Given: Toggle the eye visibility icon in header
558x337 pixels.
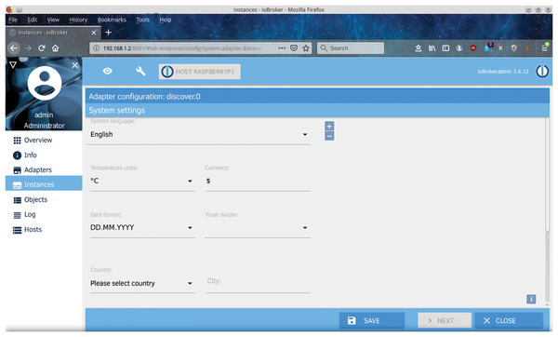Looking at the screenshot, I should point(108,72).
